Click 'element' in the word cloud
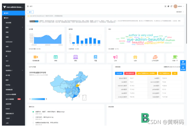Viewport: 188px width, 127px height. 150,43
